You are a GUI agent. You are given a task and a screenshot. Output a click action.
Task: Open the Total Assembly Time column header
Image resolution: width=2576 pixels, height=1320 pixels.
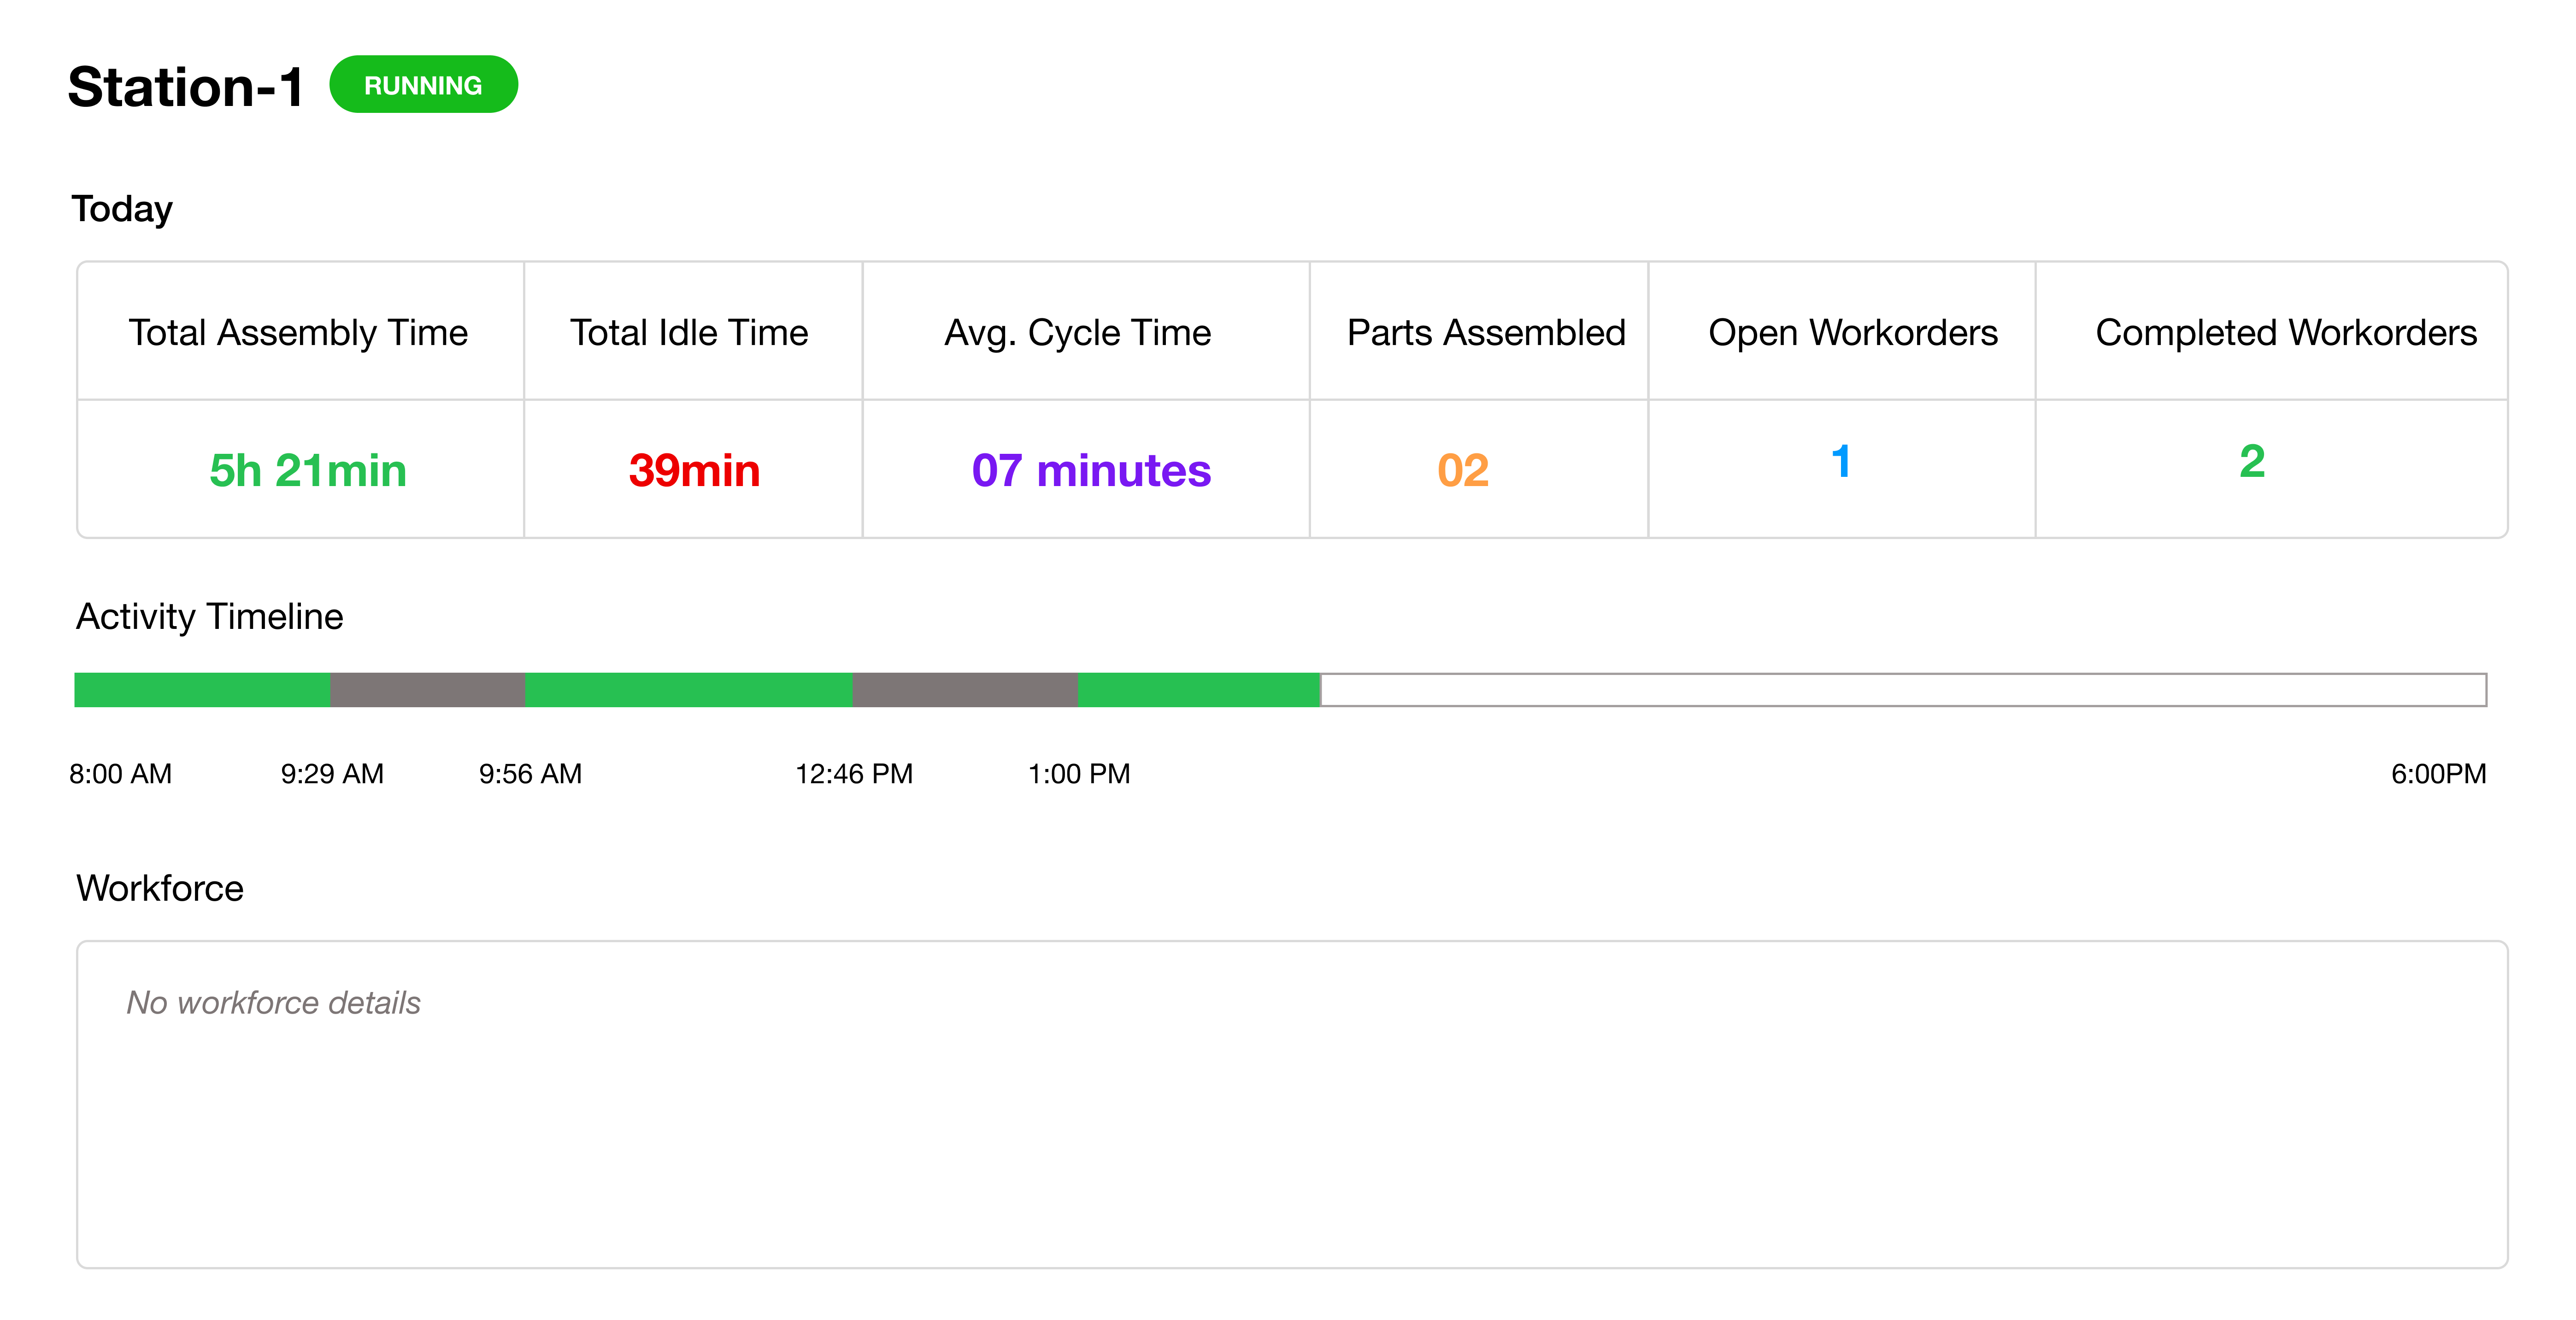[x=298, y=332]
